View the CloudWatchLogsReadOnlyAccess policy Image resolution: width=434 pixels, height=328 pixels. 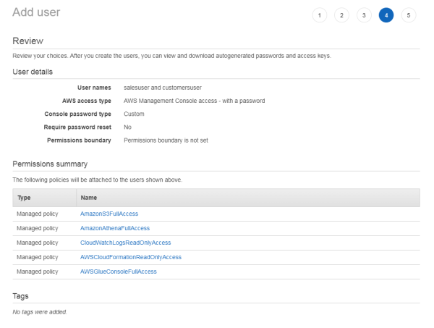pyautogui.click(x=125, y=243)
